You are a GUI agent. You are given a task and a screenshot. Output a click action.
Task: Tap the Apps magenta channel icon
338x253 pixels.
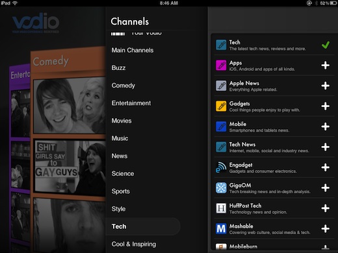[221, 65]
